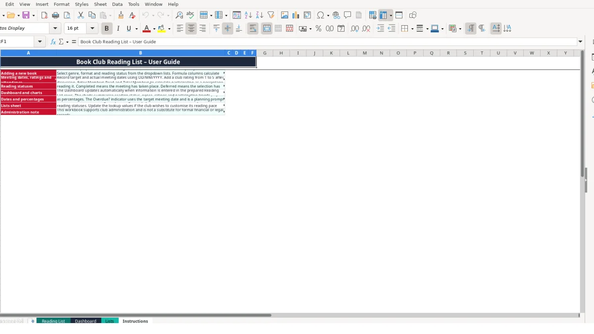Click the Delete Decimal Place icon
594x334 pixels.
366,29
